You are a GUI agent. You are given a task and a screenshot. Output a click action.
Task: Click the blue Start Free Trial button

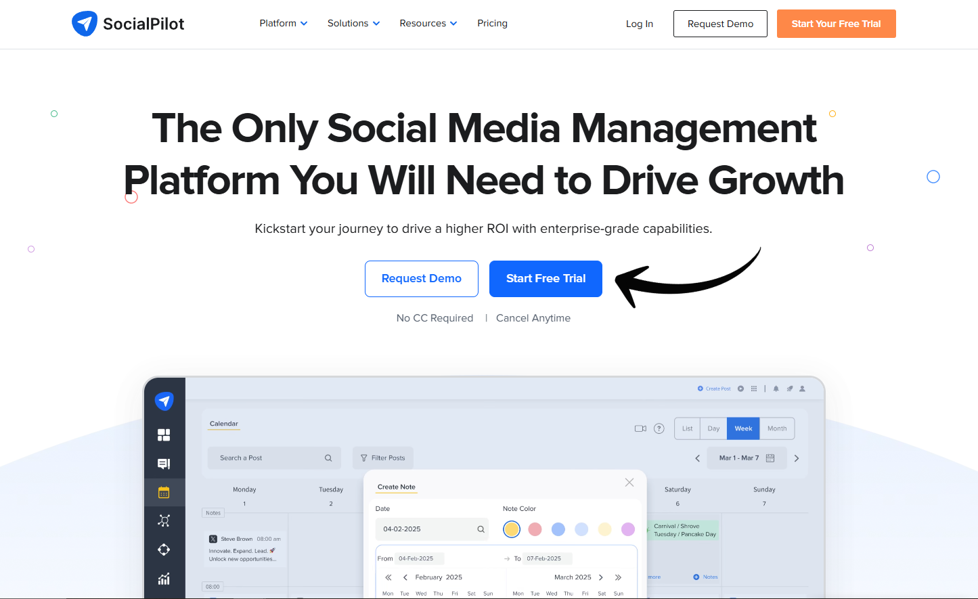pos(546,279)
